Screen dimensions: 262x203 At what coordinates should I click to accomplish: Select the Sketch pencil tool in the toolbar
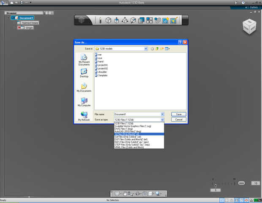pyautogui.click(x=100, y=20)
